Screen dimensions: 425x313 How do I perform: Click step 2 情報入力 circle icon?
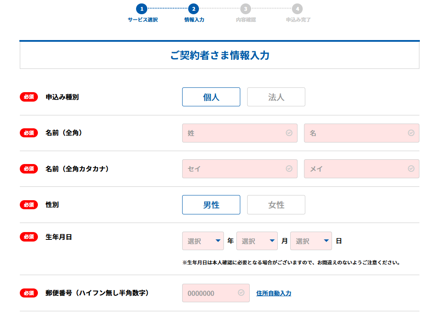pyautogui.click(x=194, y=9)
